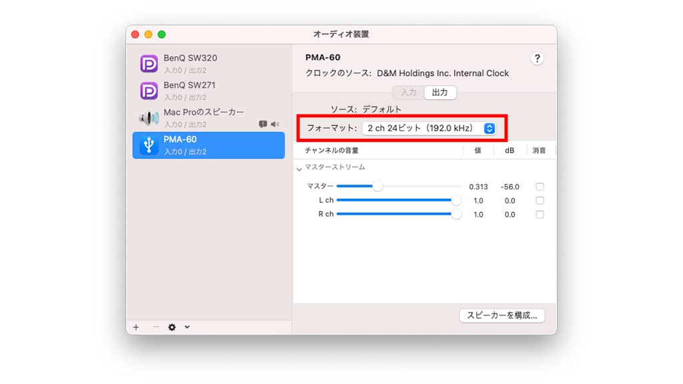Click the 消音 column header
The height and width of the screenshot is (384, 683).
tap(539, 151)
